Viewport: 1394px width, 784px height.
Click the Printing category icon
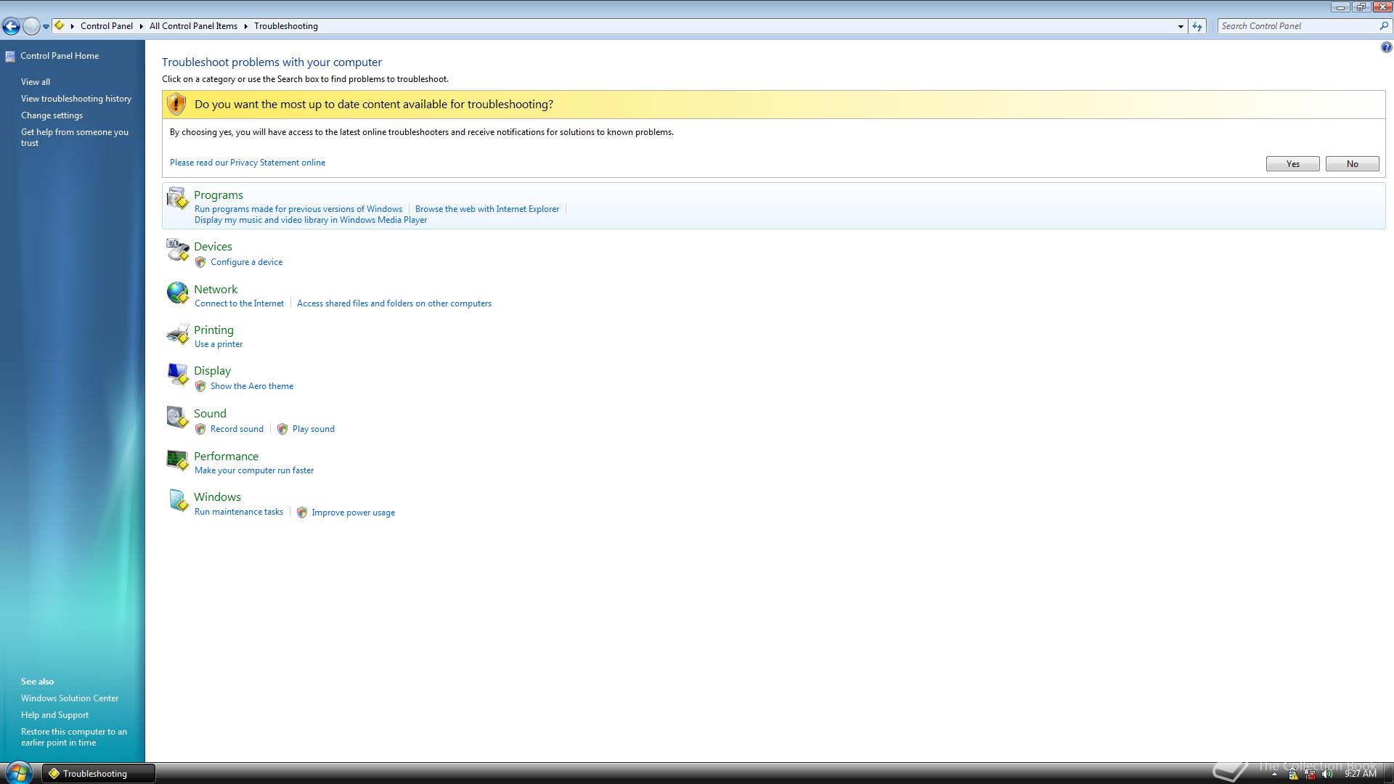(177, 333)
